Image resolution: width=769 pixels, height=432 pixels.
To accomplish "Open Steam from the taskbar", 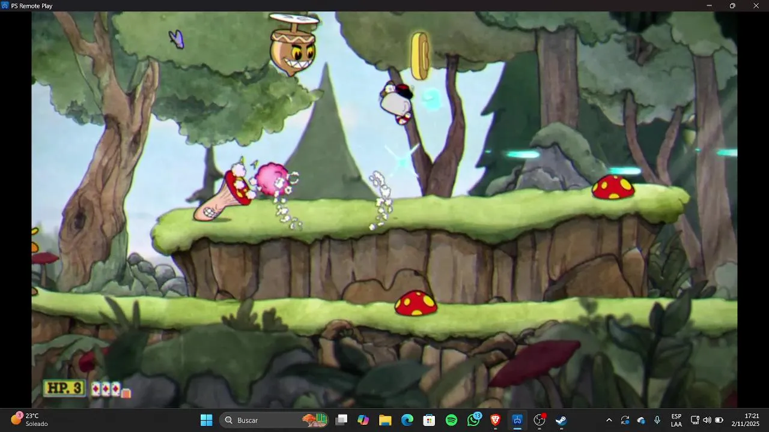I will pos(561,420).
